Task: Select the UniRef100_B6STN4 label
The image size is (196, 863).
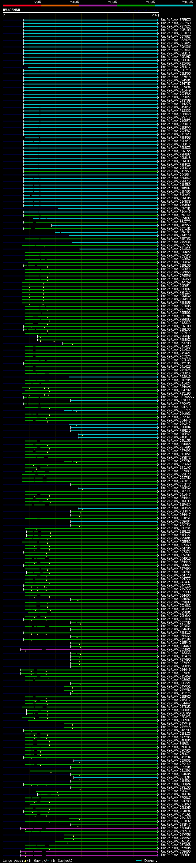Action: tap(175, 316)
